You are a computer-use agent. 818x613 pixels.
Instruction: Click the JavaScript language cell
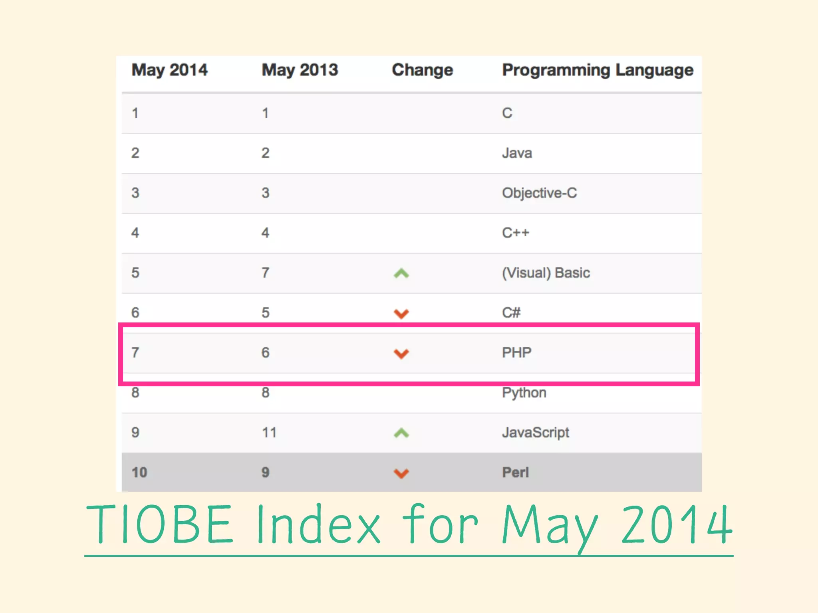[x=536, y=433]
